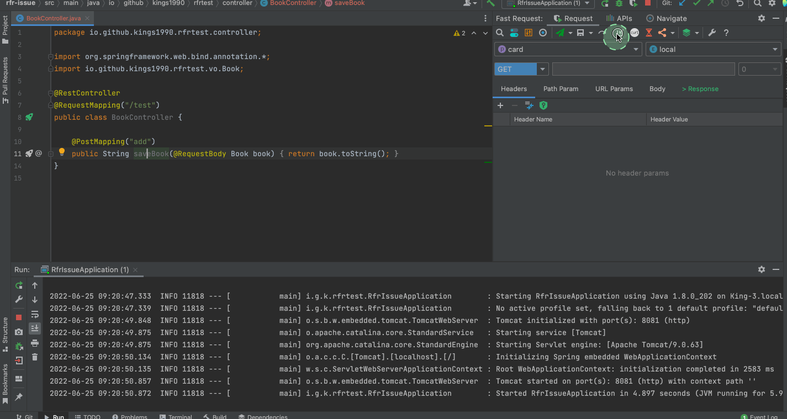Open the local environment dropdown
This screenshot has height=419, width=787.
tap(714, 50)
